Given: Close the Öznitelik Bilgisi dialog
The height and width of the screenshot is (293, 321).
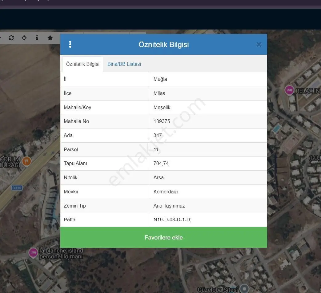Looking at the screenshot, I should [x=259, y=44].
